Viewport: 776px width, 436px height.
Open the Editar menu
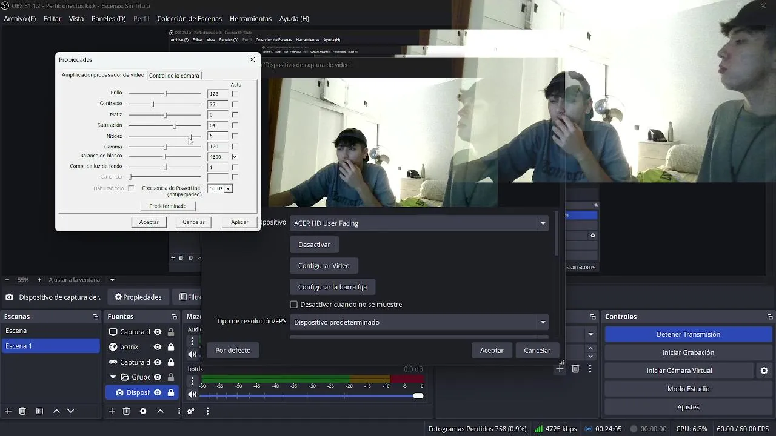pos(52,19)
